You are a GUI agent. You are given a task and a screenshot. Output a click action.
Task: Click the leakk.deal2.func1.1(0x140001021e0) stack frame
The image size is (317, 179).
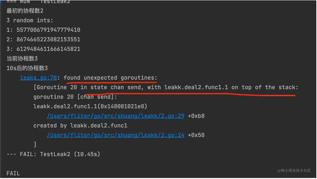tap(90, 107)
